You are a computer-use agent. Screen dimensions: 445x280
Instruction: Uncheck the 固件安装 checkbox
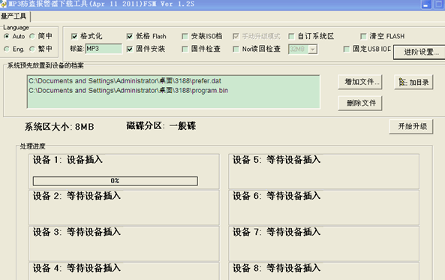(x=130, y=49)
